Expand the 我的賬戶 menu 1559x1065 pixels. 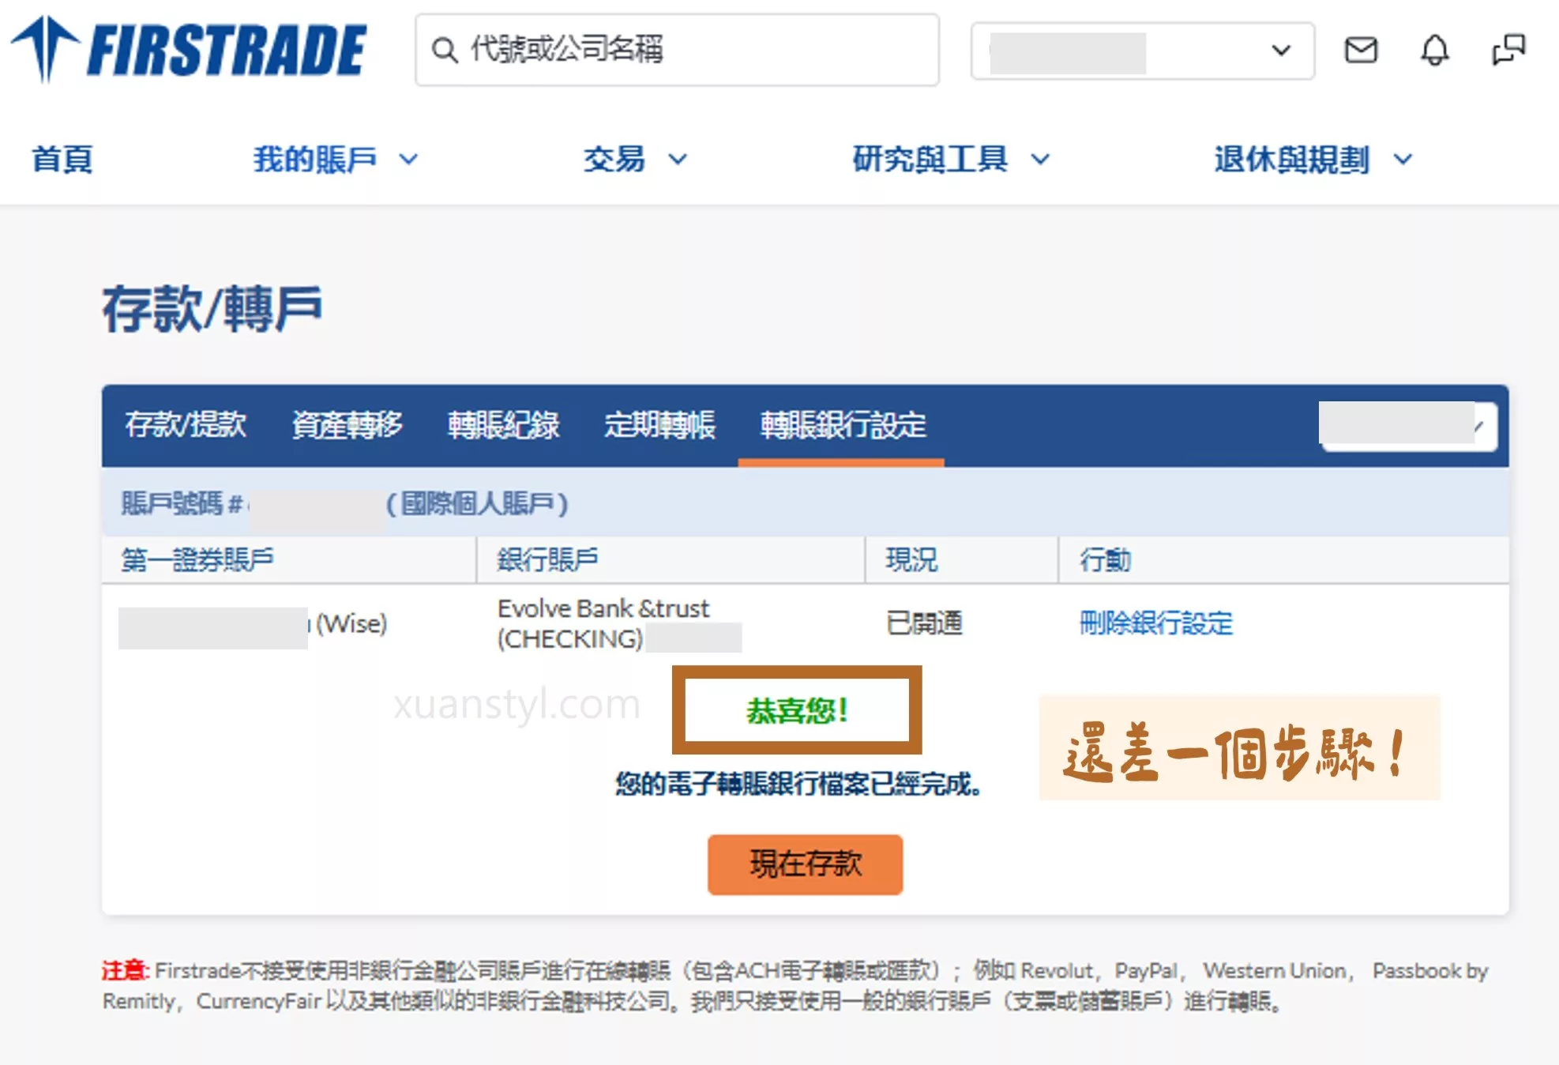(x=335, y=159)
